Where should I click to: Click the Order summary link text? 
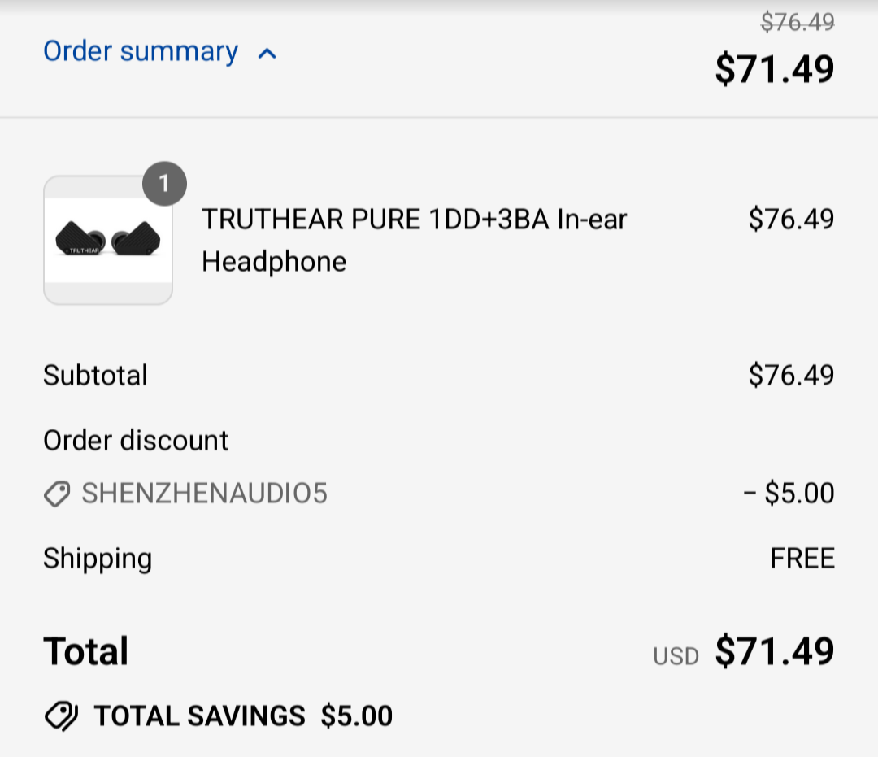[141, 52]
